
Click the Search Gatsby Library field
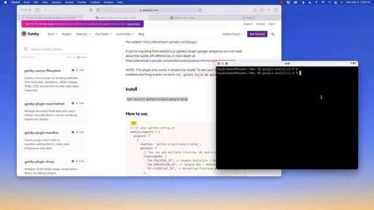pos(54,49)
